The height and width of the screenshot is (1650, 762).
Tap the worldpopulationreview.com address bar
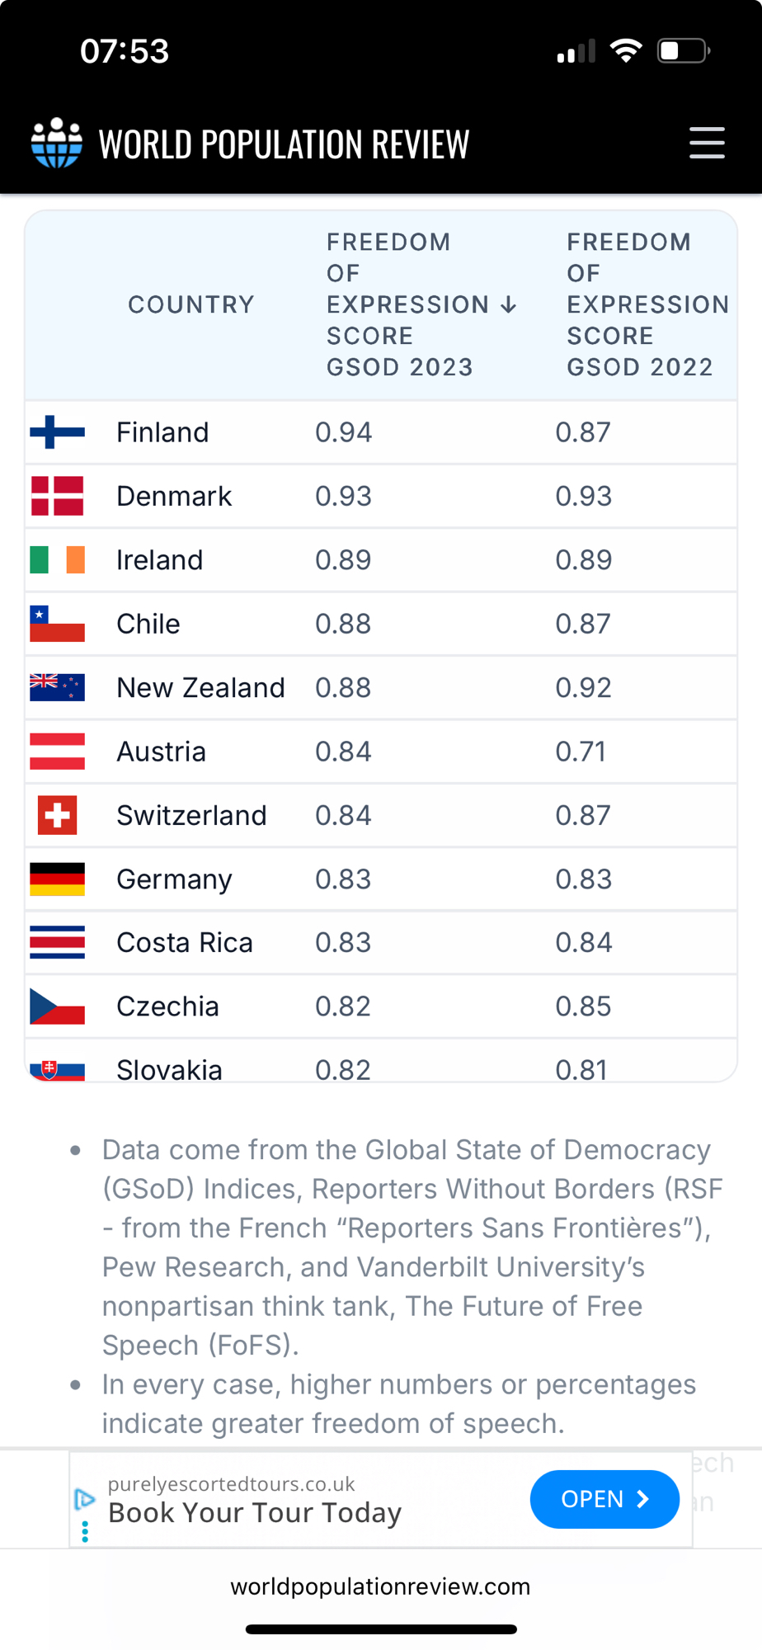tap(380, 1586)
